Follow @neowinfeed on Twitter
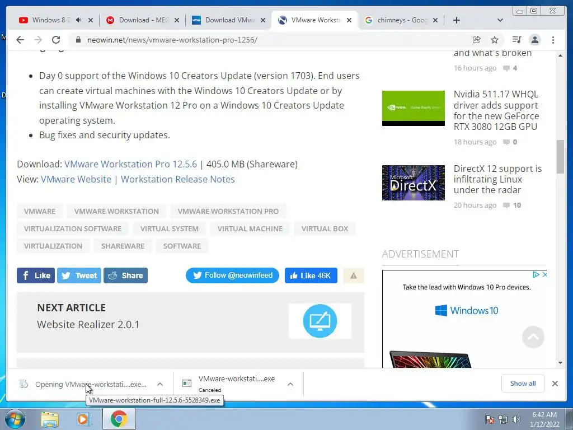 click(x=232, y=275)
